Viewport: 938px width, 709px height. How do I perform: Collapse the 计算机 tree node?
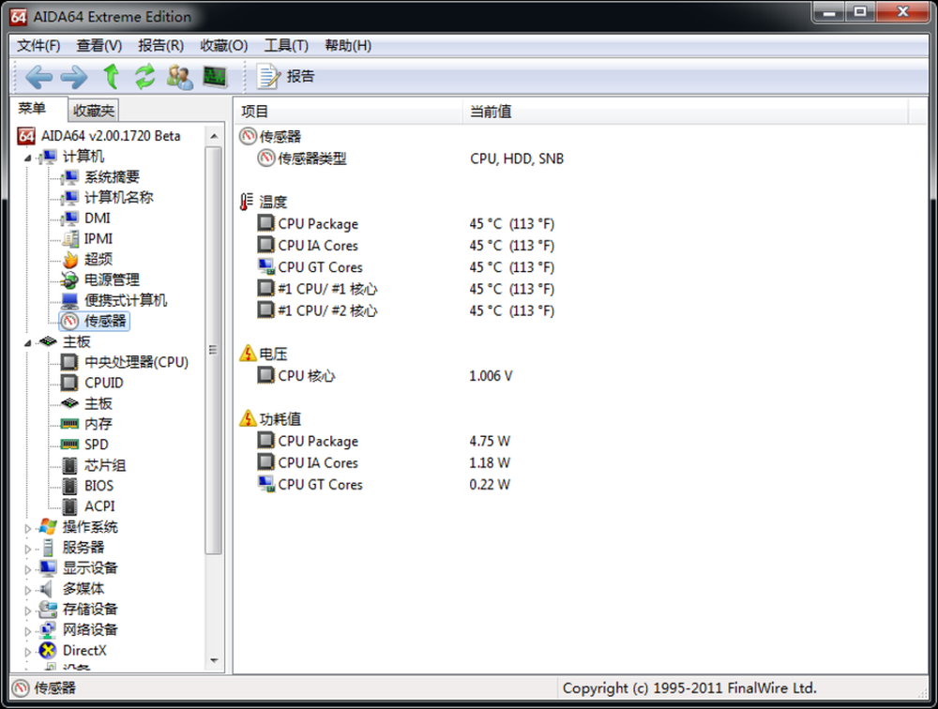(x=27, y=158)
